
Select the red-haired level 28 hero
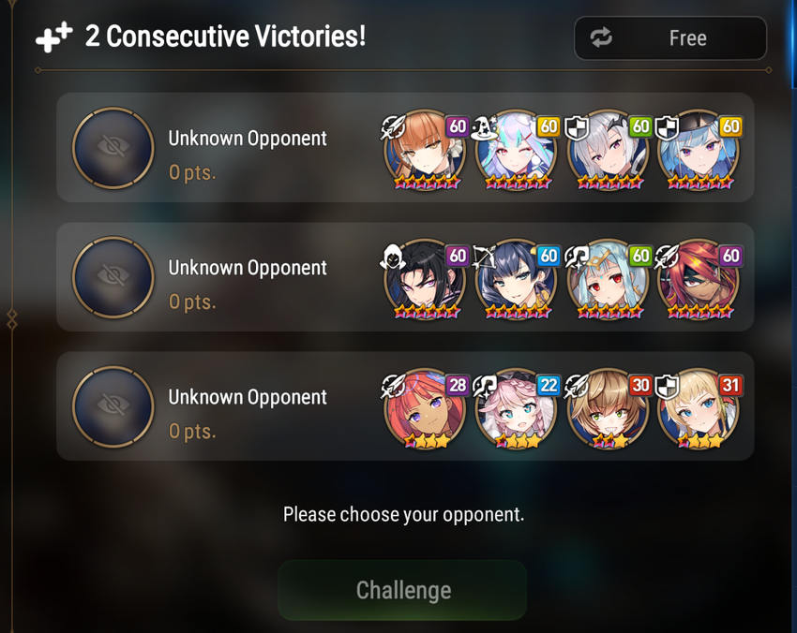(425, 408)
